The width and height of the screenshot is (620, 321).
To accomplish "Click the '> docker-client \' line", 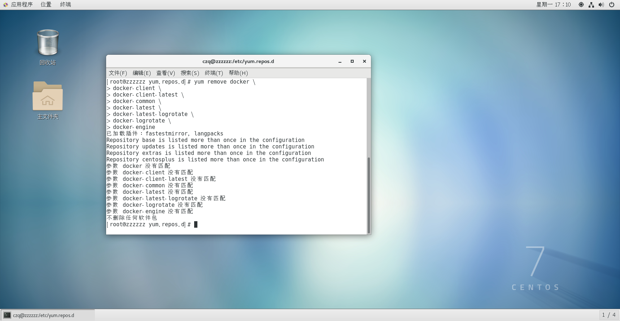I will (134, 88).
